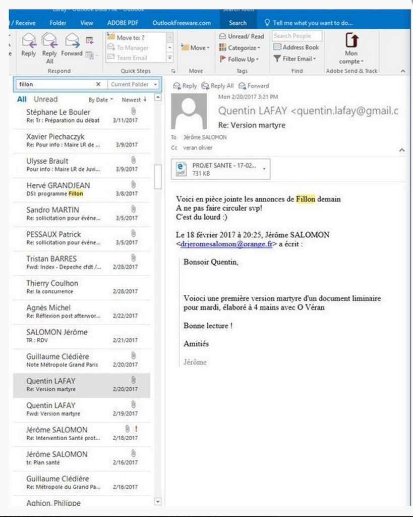
Task: Click the sender's avatar picture
Action: coord(189,111)
